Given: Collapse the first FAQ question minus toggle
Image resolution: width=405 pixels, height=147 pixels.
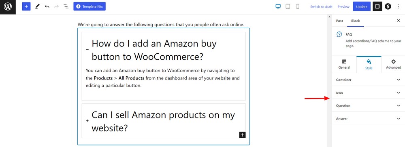Looking at the screenshot, I should [x=87, y=49].
